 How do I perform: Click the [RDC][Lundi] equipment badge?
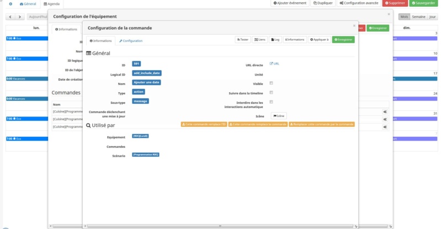click(x=140, y=136)
